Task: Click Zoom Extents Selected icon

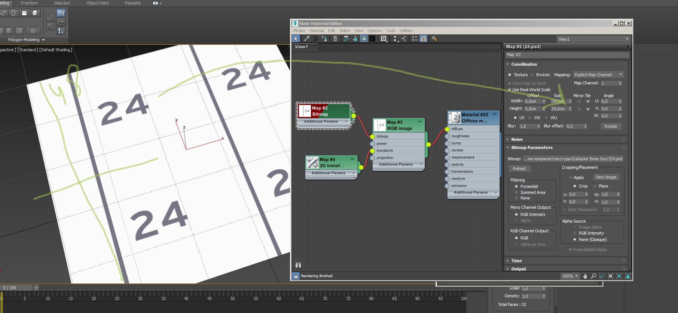Action: click(x=619, y=276)
